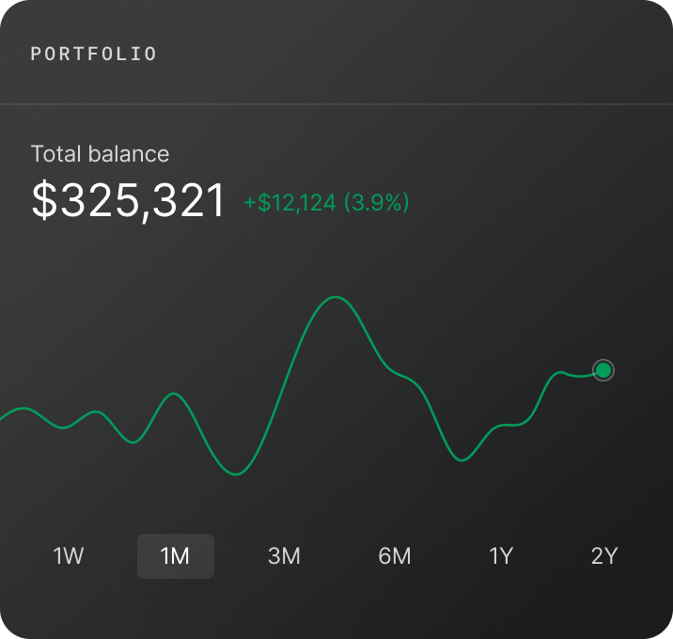Switch chart to 3M range

click(284, 556)
